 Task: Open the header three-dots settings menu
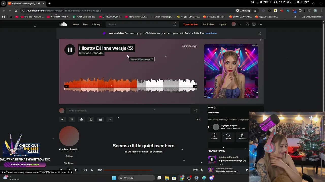260,24
